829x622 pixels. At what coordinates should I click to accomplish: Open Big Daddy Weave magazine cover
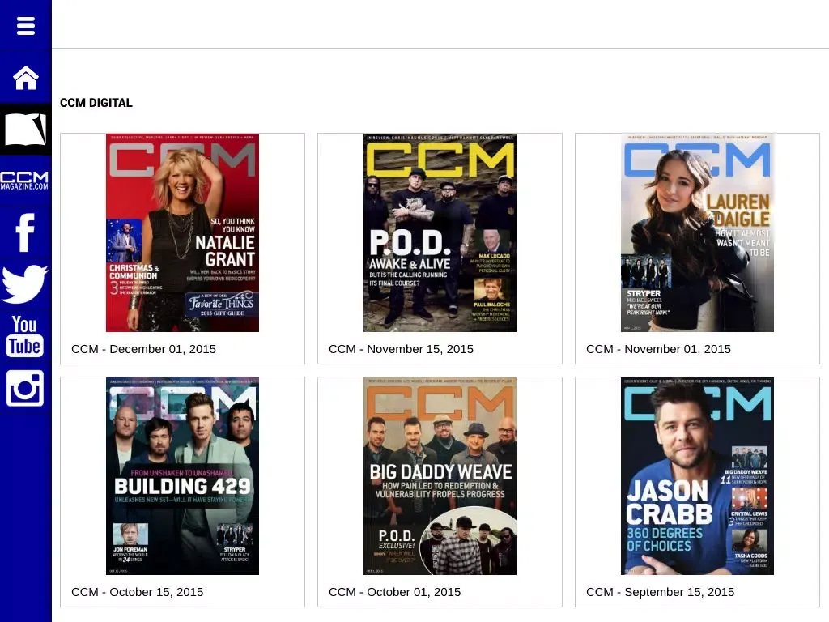click(440, 476)
